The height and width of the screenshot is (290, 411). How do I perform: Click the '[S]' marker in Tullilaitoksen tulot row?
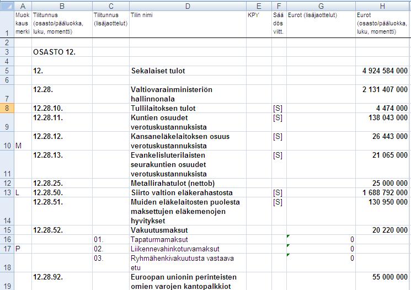(x=277, y=109)
